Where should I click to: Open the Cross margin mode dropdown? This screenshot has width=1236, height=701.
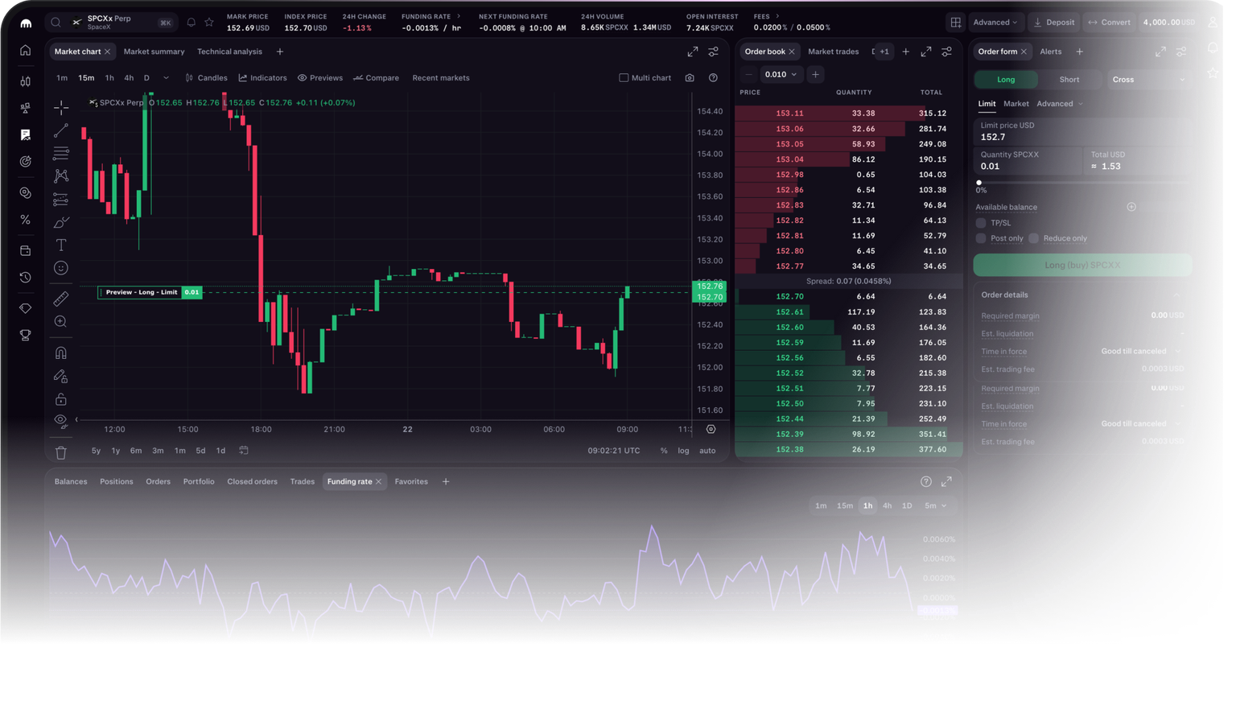(x=1148, y=80)
